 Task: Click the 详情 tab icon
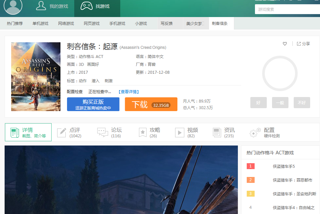15,132
